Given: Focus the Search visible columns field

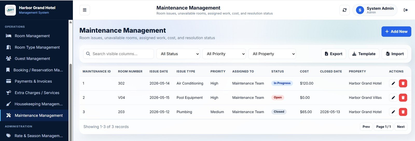Looking at the screenshot, I should [x=118, y=54].
